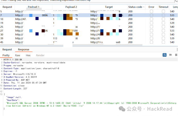Open the Response tab

pyautogui.click(x=24, y=50)
